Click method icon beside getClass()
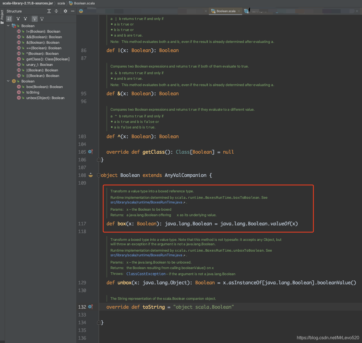Screen dimensions: 362x343 19,59
